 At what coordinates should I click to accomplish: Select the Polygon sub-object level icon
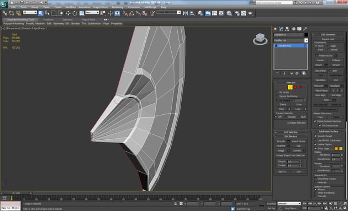point(295,87)
